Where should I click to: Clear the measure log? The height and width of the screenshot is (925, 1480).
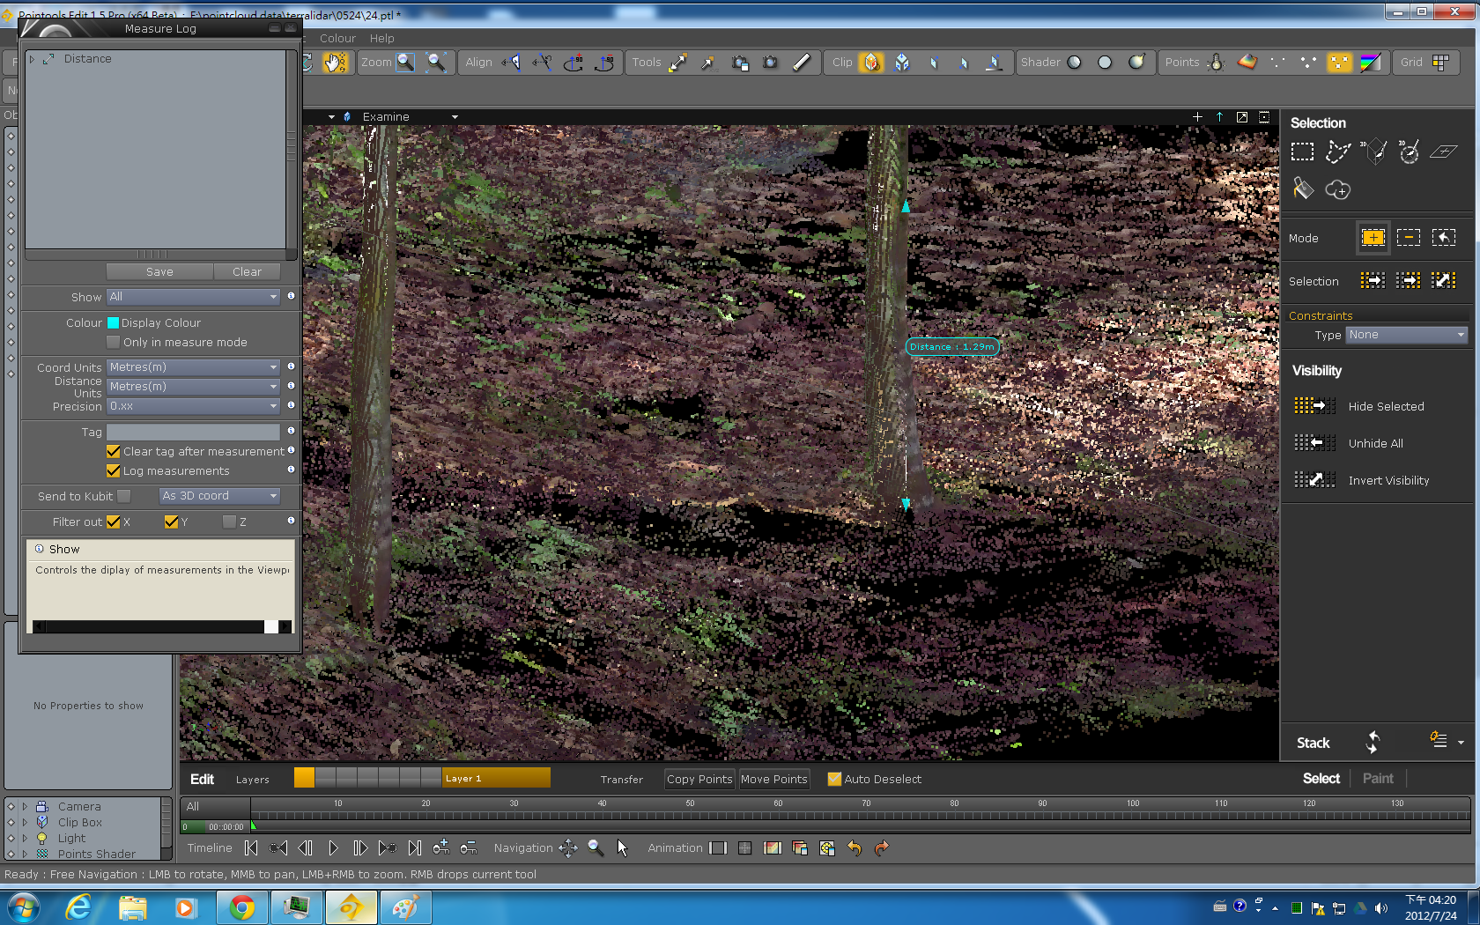click(247, 271)
